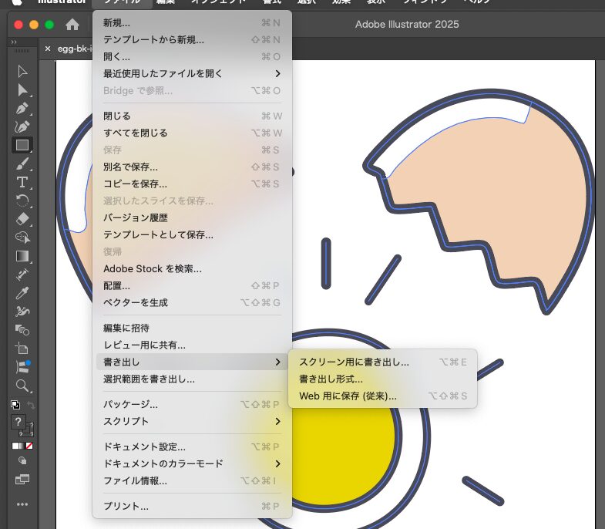Choose ファイル情報... menu item

(192, 480)
